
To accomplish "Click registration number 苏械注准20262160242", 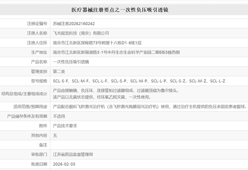I will [x=74, y=24].
